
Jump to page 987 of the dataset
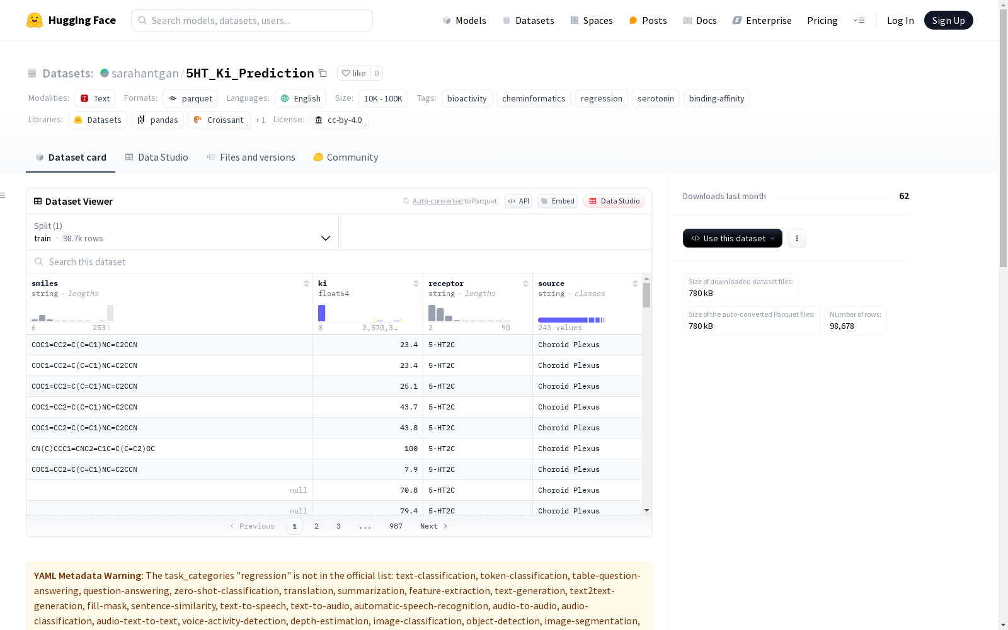coord(396,526)
